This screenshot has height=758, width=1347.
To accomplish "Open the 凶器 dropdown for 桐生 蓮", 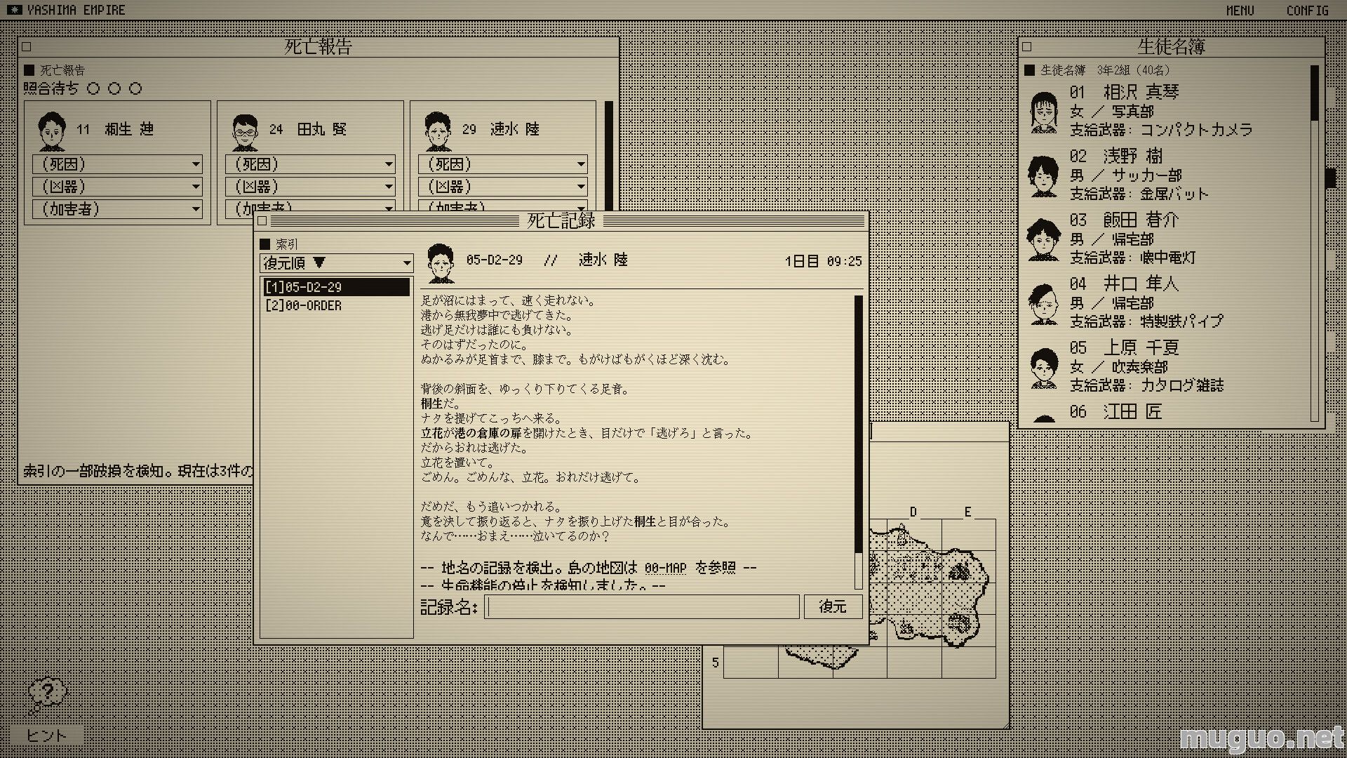I will (117, 187).
